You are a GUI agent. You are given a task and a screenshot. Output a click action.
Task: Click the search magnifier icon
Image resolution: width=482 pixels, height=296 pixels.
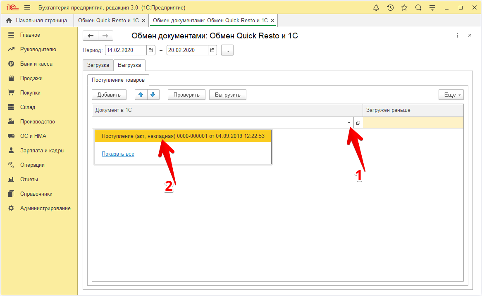[418, 8]
